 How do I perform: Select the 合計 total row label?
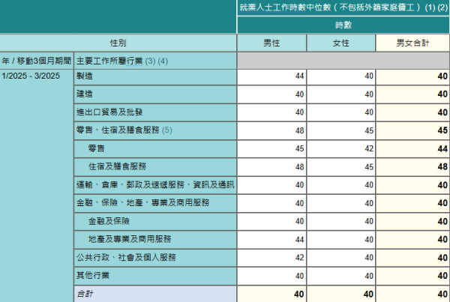click(155, 294)
